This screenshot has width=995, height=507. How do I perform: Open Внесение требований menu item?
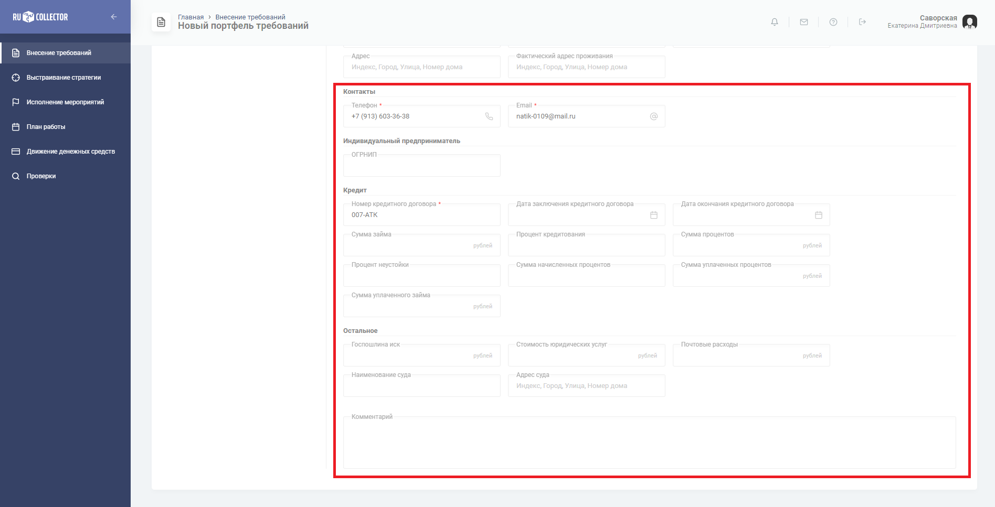[x=66, y=53]
